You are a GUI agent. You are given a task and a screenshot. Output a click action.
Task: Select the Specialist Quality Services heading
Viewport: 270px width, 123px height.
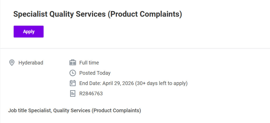point(98,14)
